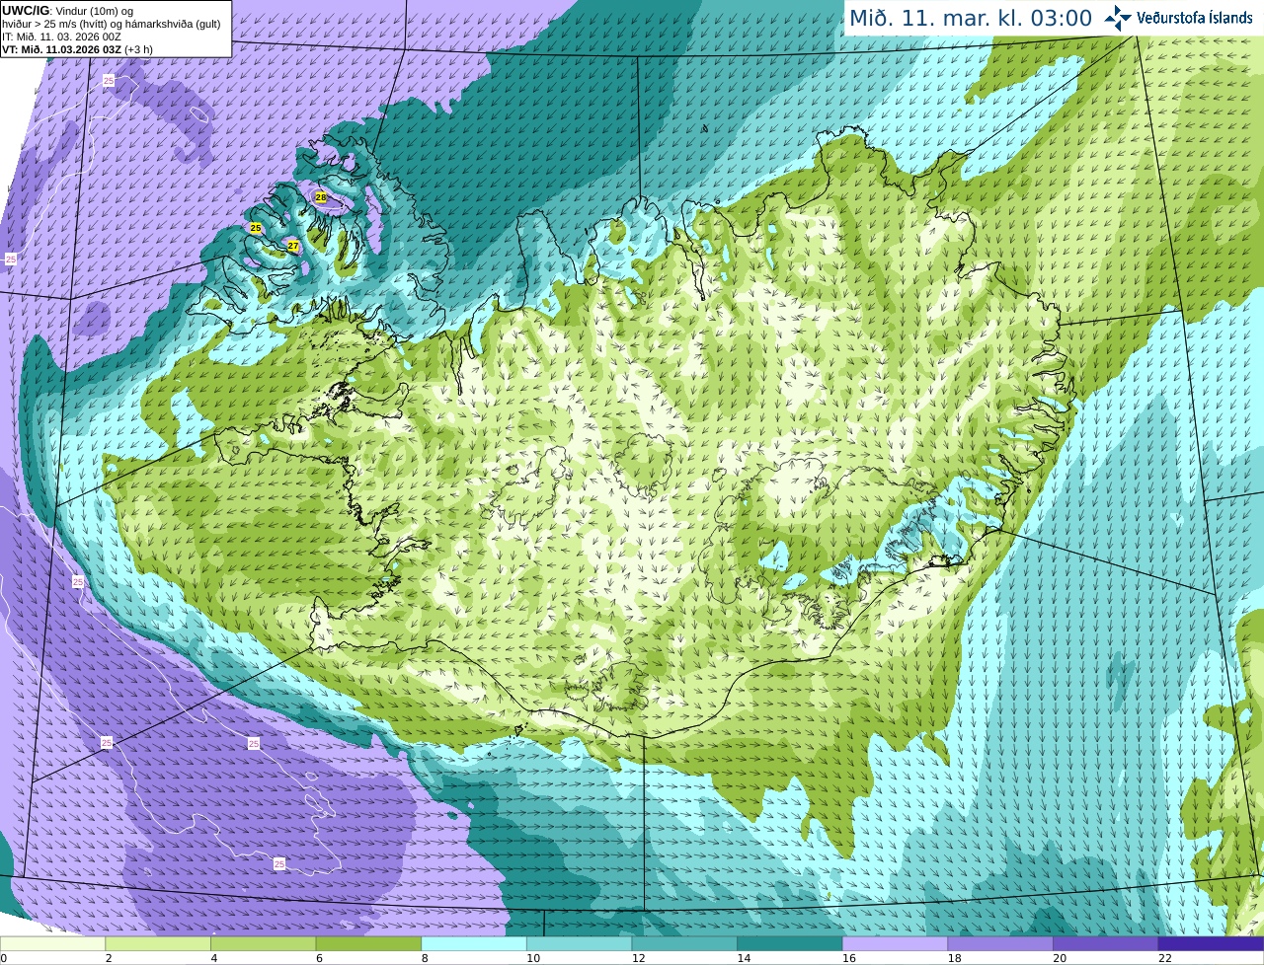Select the palest 0–2 m/s legend swatch
Screen dimensions: 1264x965
[x=53, y=943]
